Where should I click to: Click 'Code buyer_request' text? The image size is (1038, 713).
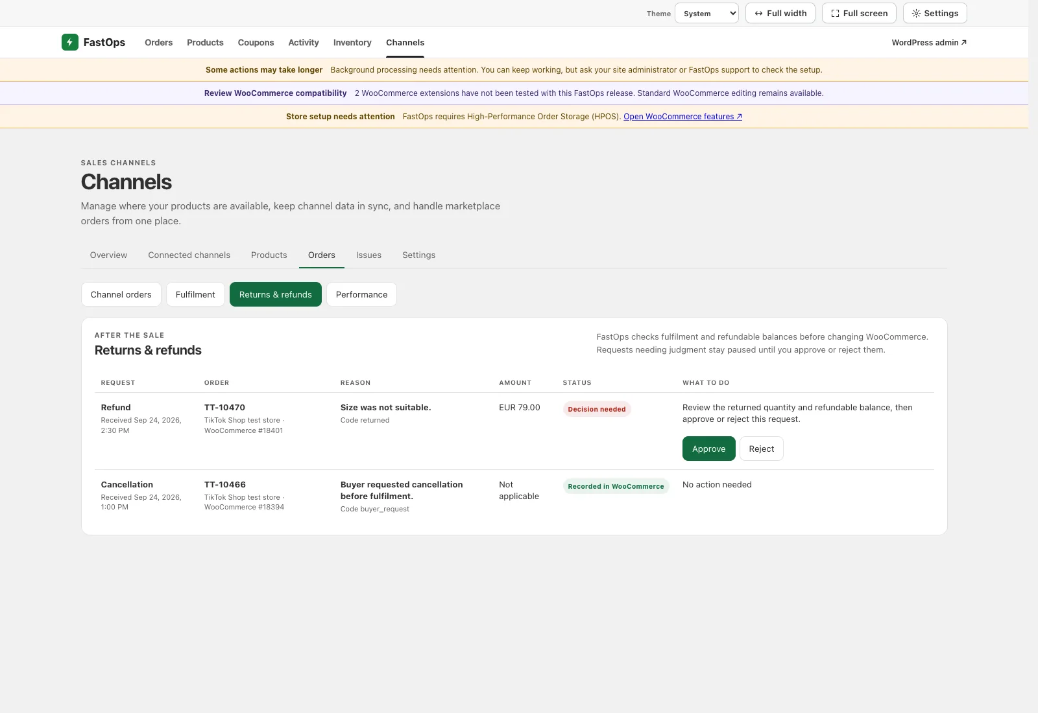pyautogui.click(x=375, y=509)
